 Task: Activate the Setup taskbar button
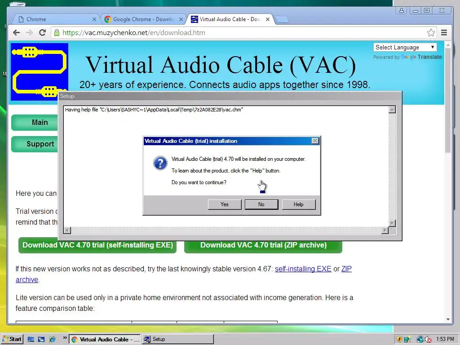pyautogui.click(x=178, y=340)
